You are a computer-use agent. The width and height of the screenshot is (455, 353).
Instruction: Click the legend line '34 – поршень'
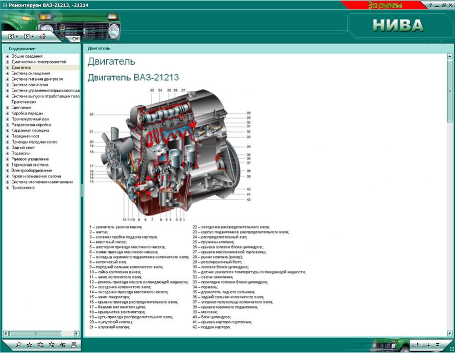205,287
